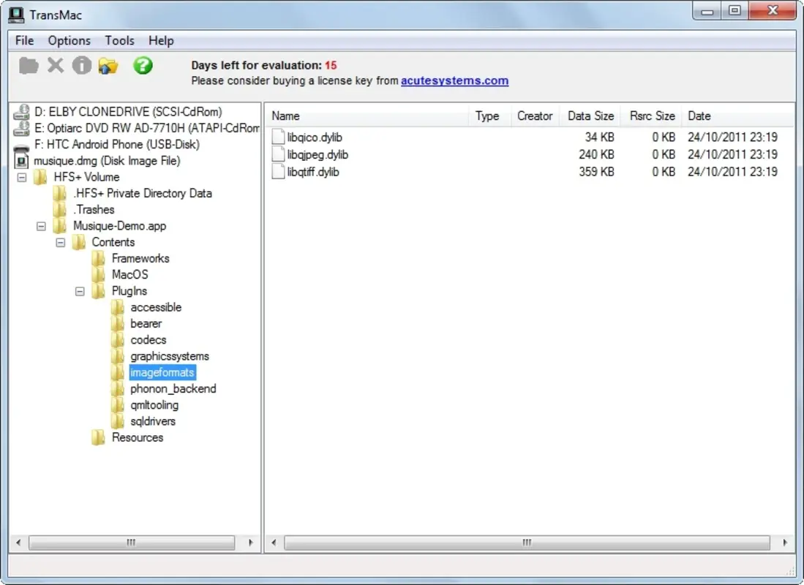Viewport: 804px width, 585px height.
Task: Collapse the Contents folder node
Action: click(x=61, y=242)
